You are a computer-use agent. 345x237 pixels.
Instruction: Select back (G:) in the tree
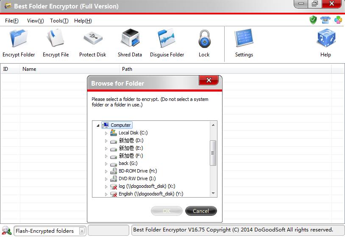point(128,163)
